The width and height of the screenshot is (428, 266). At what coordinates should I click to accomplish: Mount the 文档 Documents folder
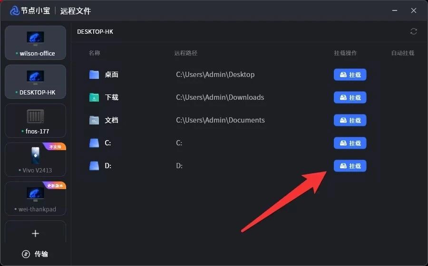click(x=350, y=120)
